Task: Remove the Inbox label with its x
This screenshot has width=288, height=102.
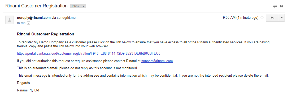Action: click(83, 6)
